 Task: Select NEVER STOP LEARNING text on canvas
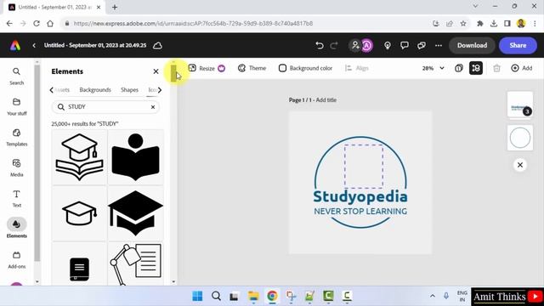360,212
